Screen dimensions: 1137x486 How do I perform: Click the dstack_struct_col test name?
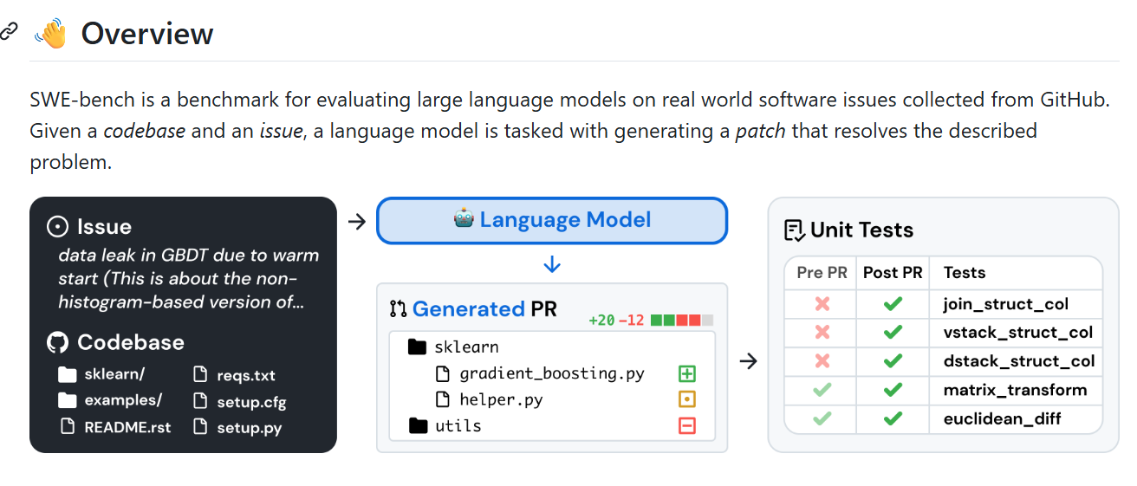(x=1019, y=361)
